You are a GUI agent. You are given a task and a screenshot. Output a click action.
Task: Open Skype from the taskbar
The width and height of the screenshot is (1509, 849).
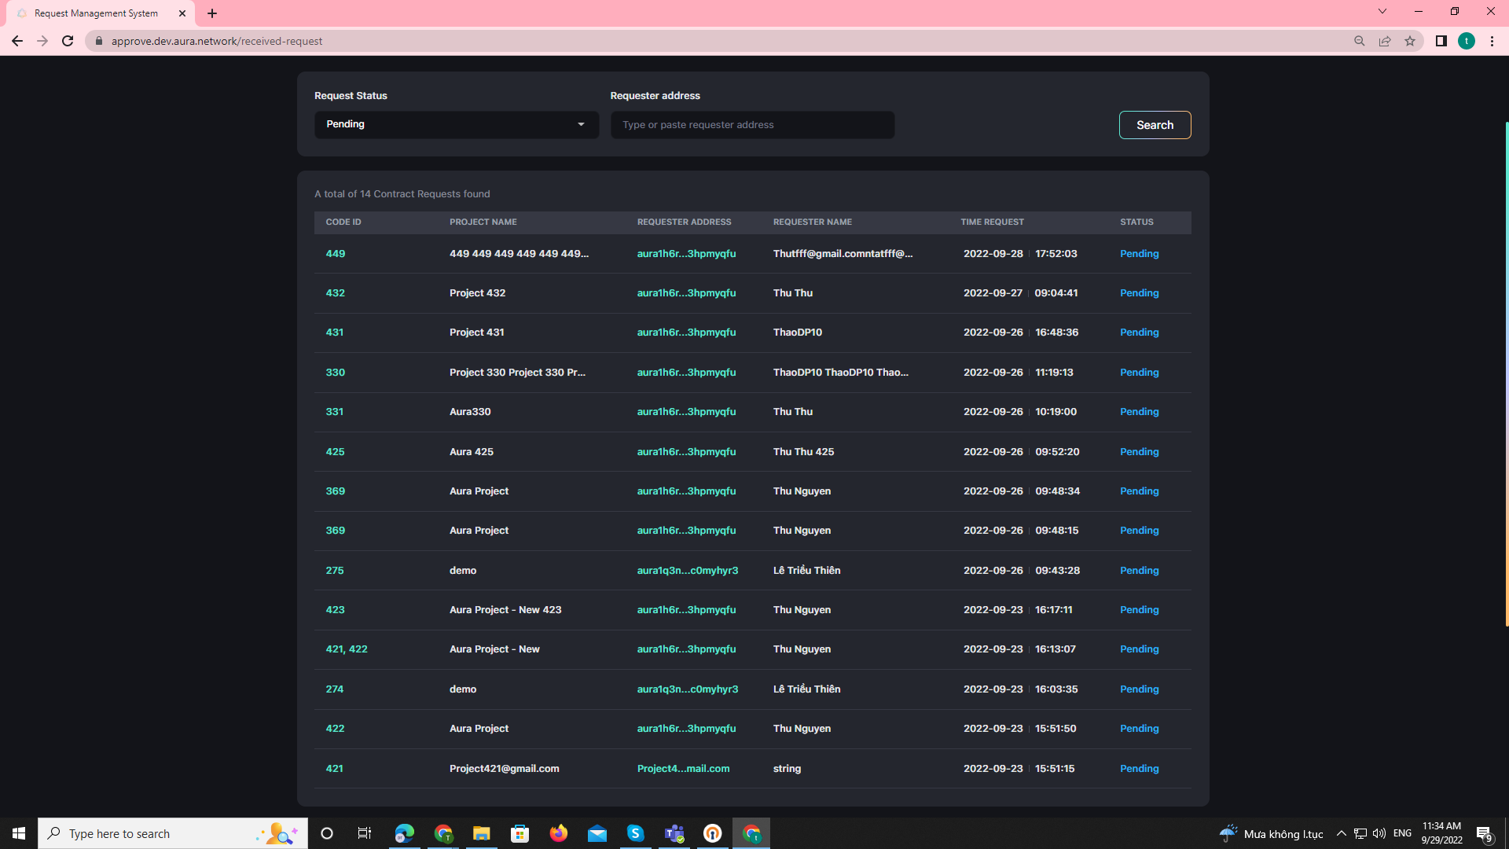[635, 833]
